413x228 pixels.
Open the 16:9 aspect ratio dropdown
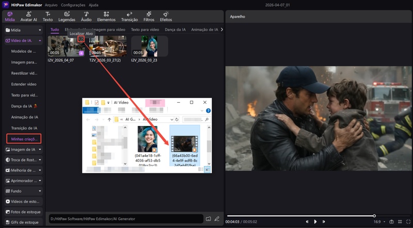pyautogui.click(x=379, y=222)
